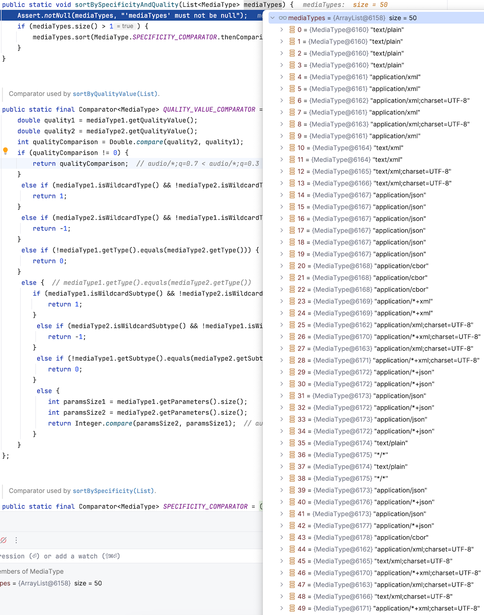Click the object icon for element 10
The image size is (484, 615).
pyautogui.click(x=292, y=148)
